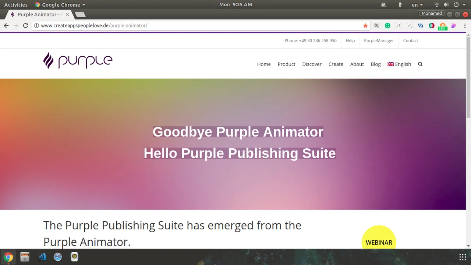Click the phone number +49 30 236 258 950
The image size is (471, 265).
(318, 40)
